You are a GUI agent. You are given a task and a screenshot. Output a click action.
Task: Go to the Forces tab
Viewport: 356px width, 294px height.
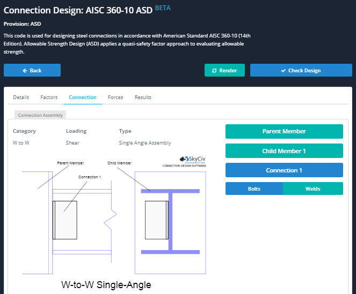tap(115, 97)
